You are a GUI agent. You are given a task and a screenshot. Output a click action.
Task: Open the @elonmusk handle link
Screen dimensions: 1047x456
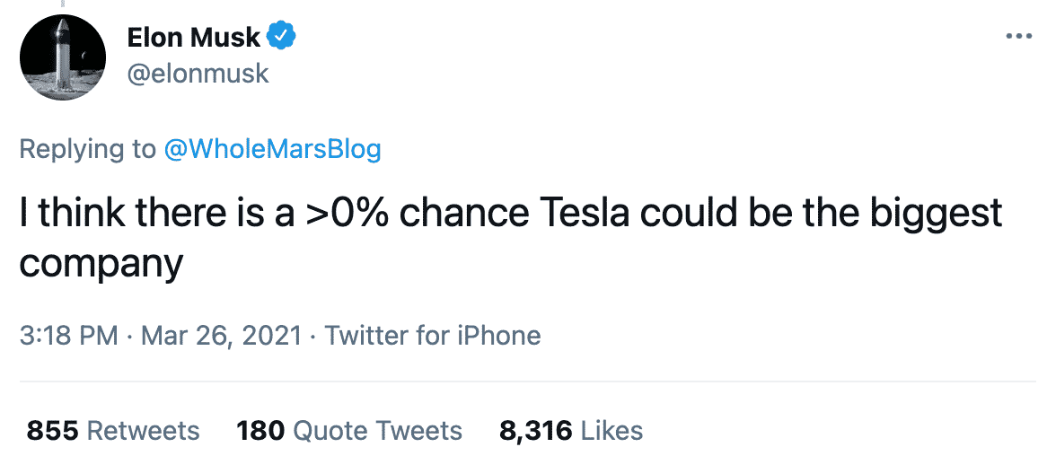pos(198,73)
